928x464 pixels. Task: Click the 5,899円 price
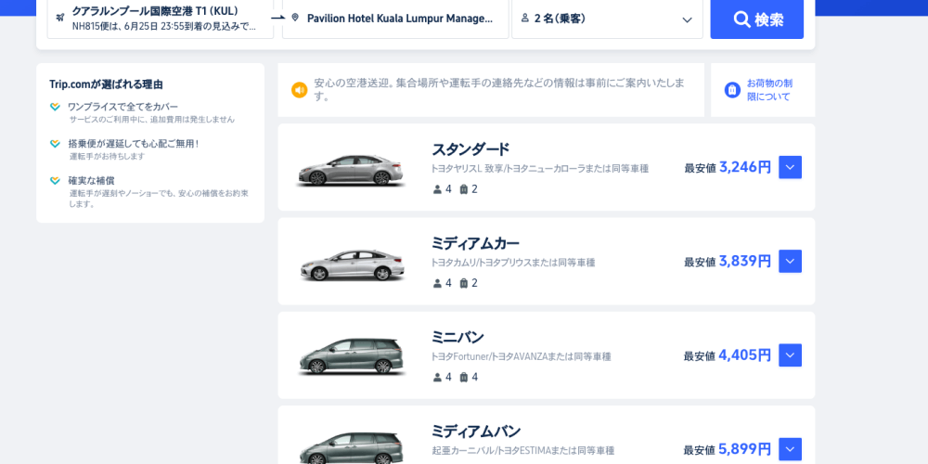[745, 449]
